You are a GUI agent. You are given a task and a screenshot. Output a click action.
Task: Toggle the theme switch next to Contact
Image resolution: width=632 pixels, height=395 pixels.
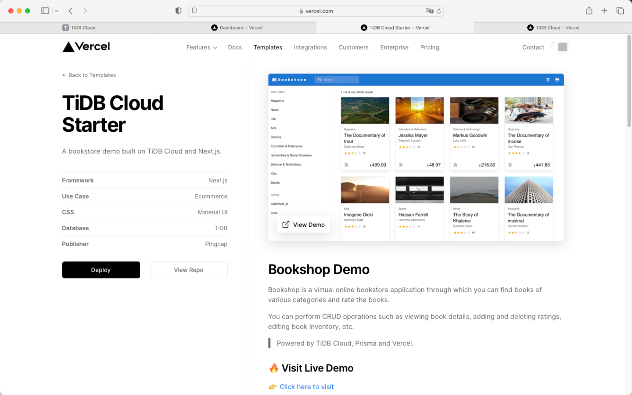point(560,46)
